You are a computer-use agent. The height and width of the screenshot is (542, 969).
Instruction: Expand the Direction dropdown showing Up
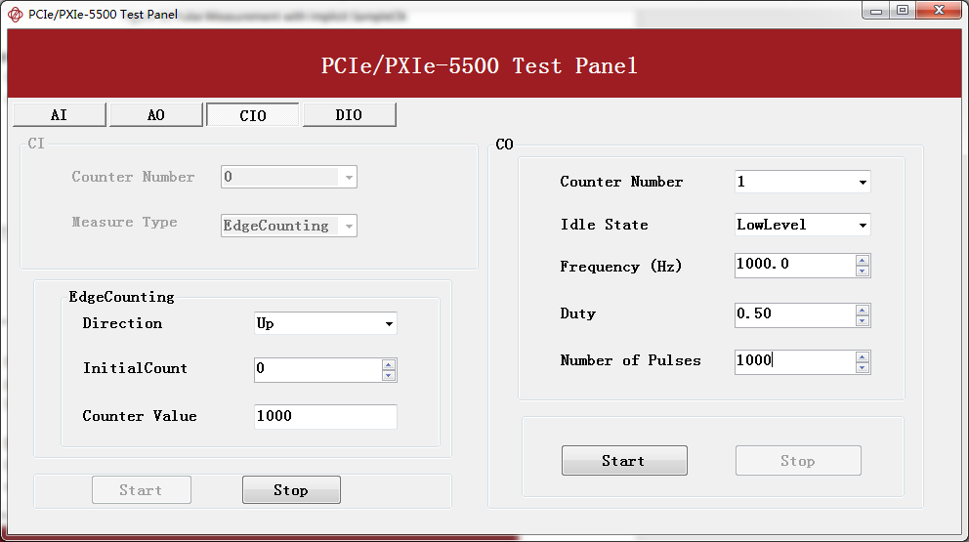(325, 323)
